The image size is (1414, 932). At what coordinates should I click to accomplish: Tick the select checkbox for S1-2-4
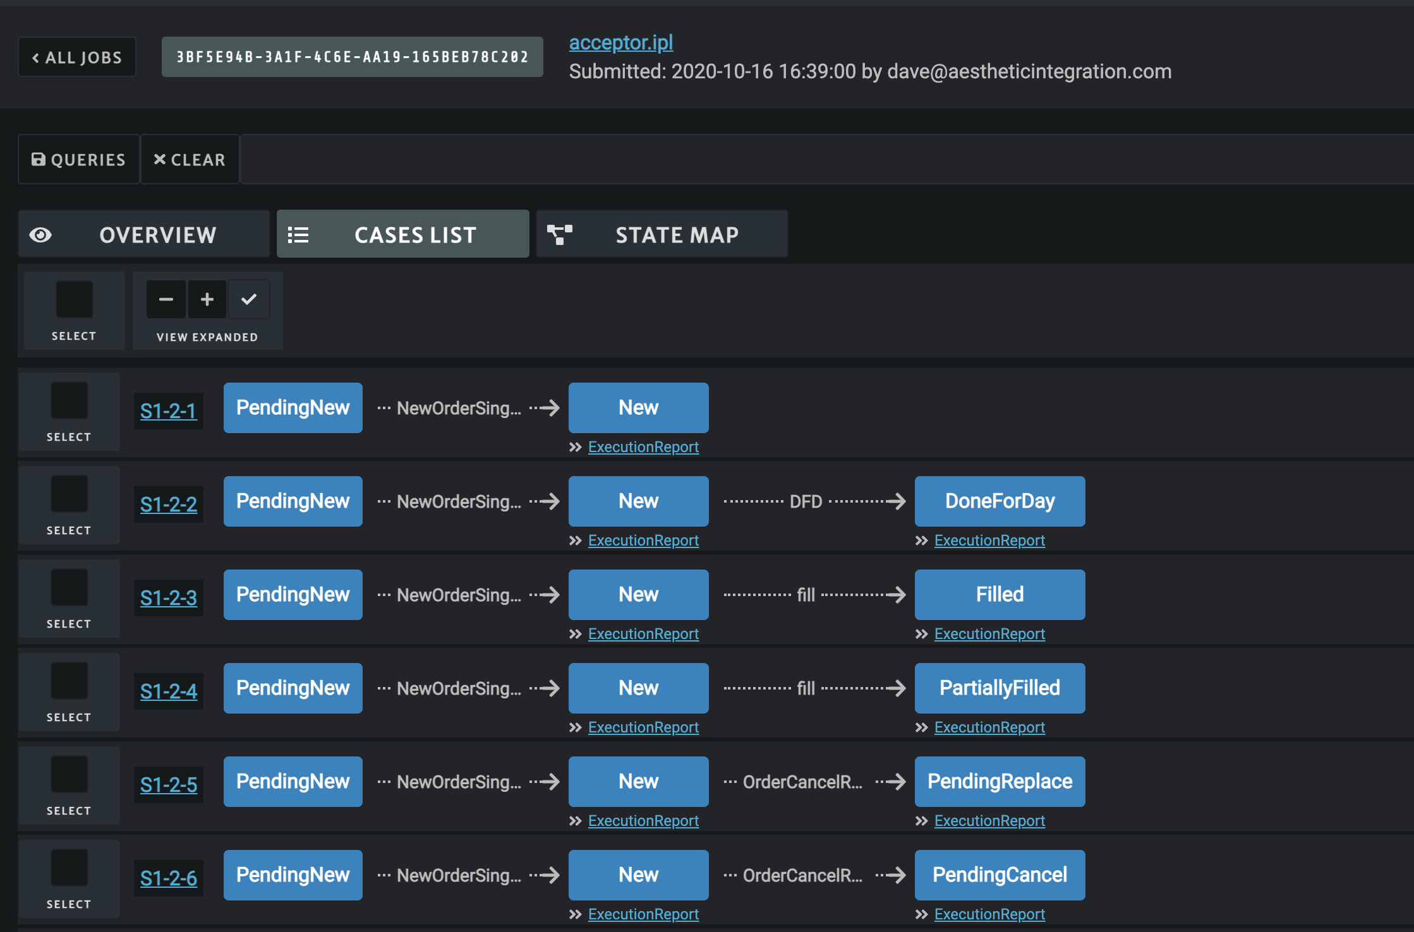(69, 681)
